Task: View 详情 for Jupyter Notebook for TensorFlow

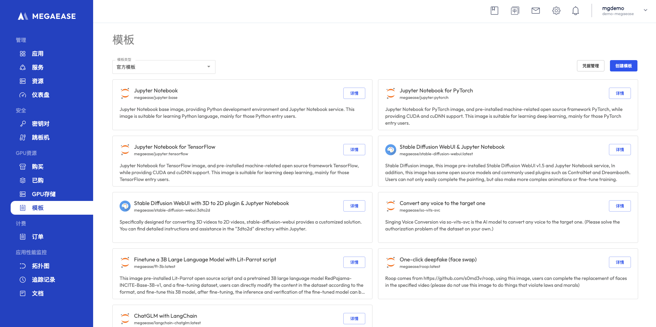Action: click(354, 150)
